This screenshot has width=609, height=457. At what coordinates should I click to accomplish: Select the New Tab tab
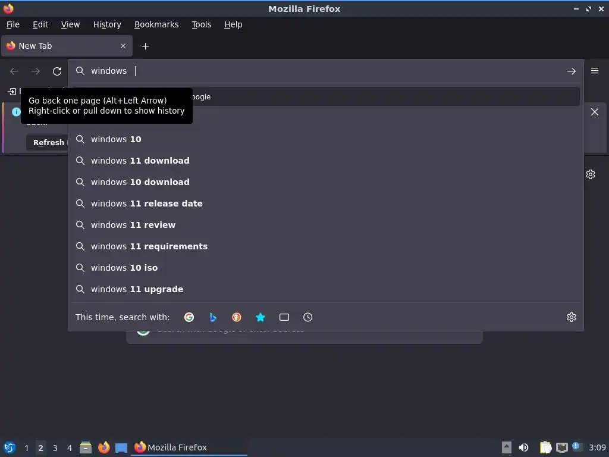(67, 46)
